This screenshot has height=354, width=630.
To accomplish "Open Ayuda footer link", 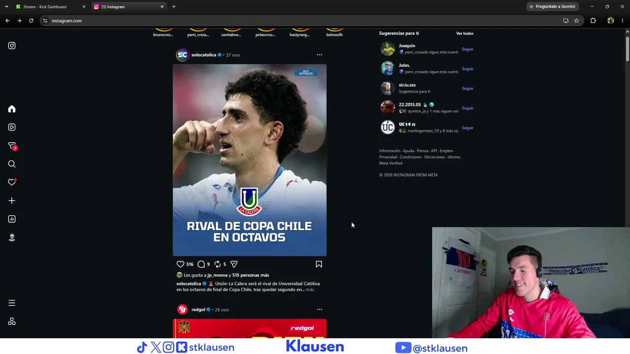I will click(x=409, y=151).
